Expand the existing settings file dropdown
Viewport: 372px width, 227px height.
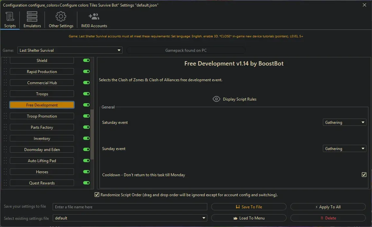[130, 218]
